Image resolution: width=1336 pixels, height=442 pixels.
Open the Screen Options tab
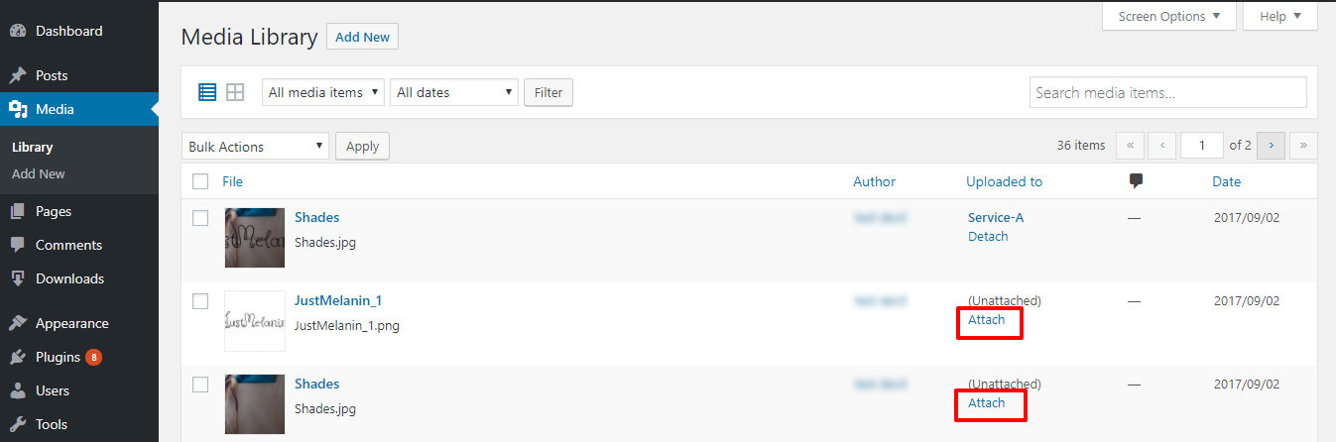pos(1168,17)
